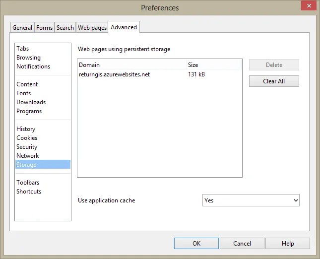Expand the Use application cache dropdown
Screen dimensions: 320x259
click(x=251, y=200)
